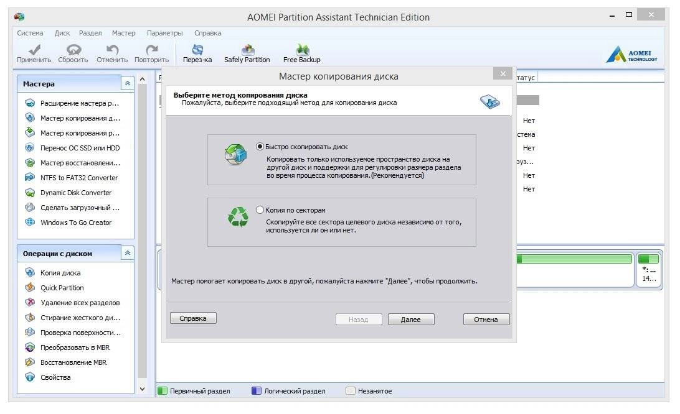The width and height of the screenshot is (680, 414).
Task: Click Windows To Go Creator icon
Action: click(30, 222)
